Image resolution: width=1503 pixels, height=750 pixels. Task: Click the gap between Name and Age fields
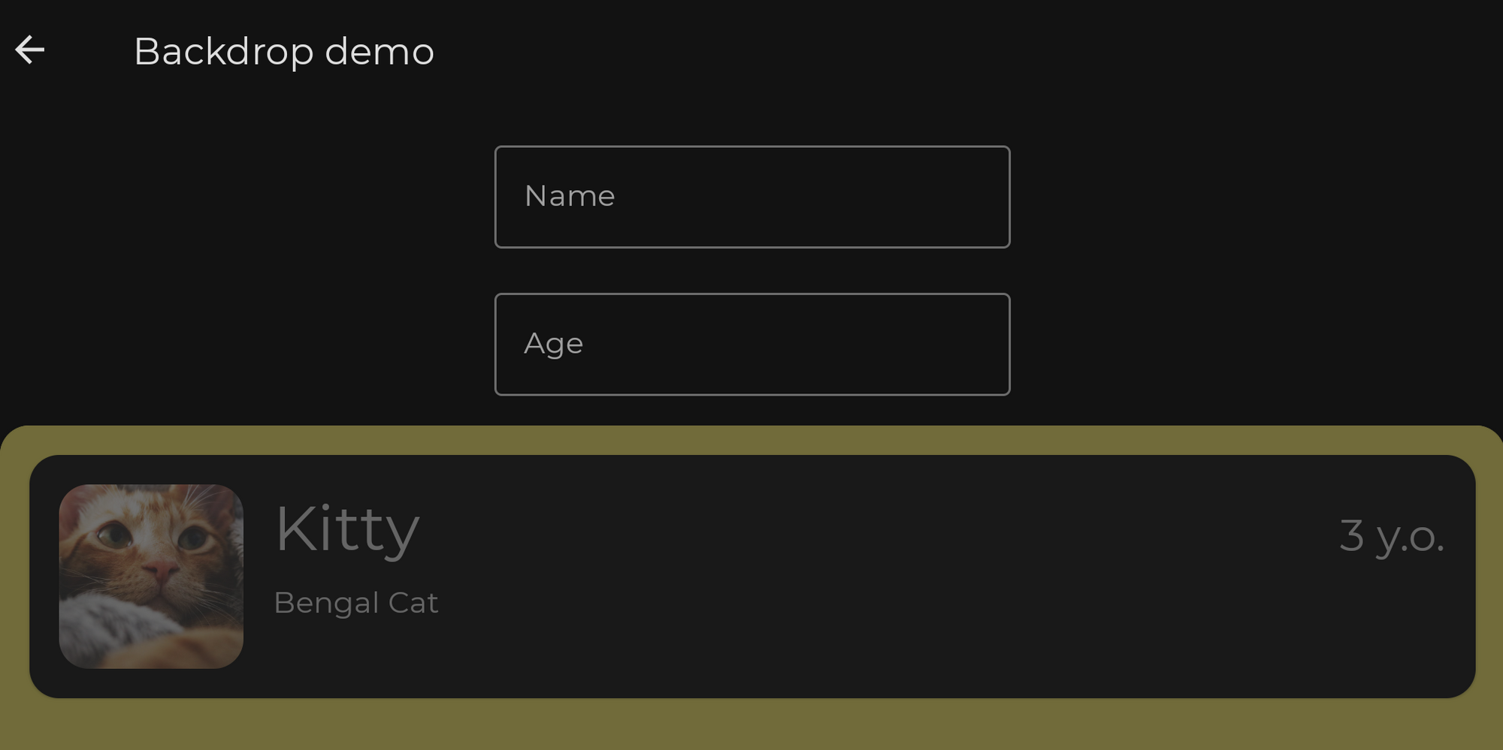[x=751, y=270]
